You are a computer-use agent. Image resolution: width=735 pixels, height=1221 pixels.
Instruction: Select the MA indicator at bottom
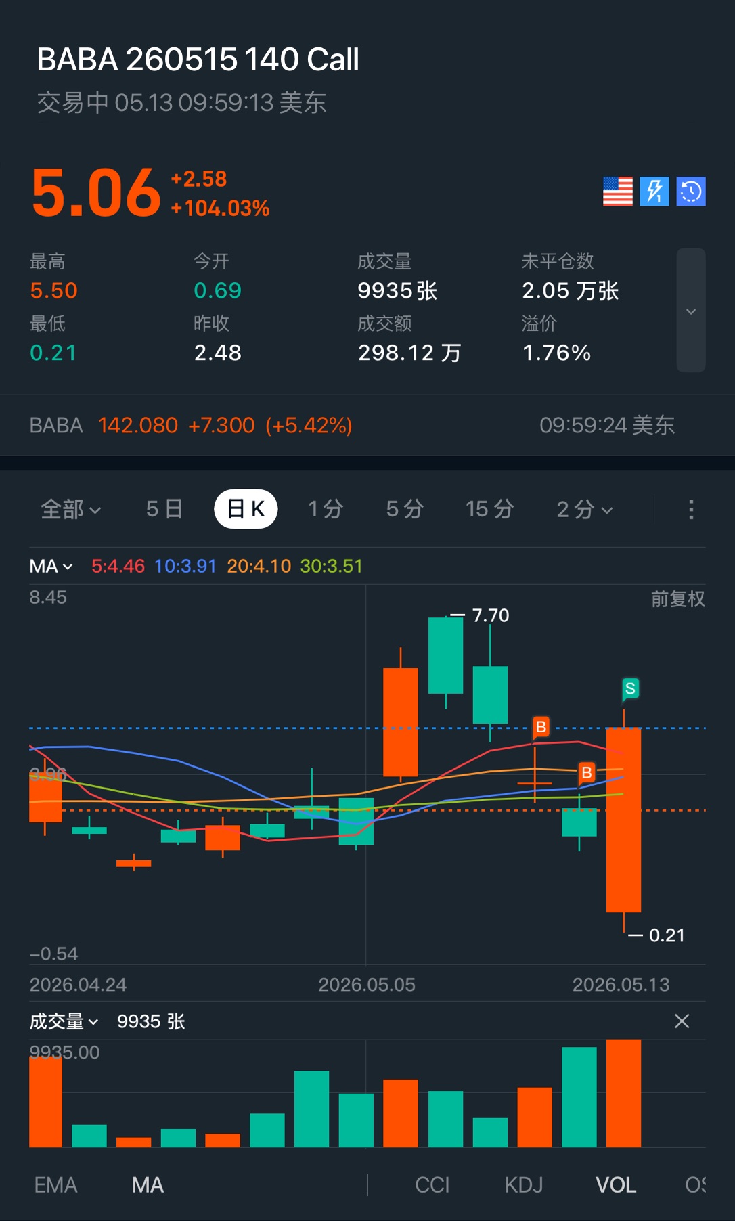pyautogui.click(x=148, y=1185)
